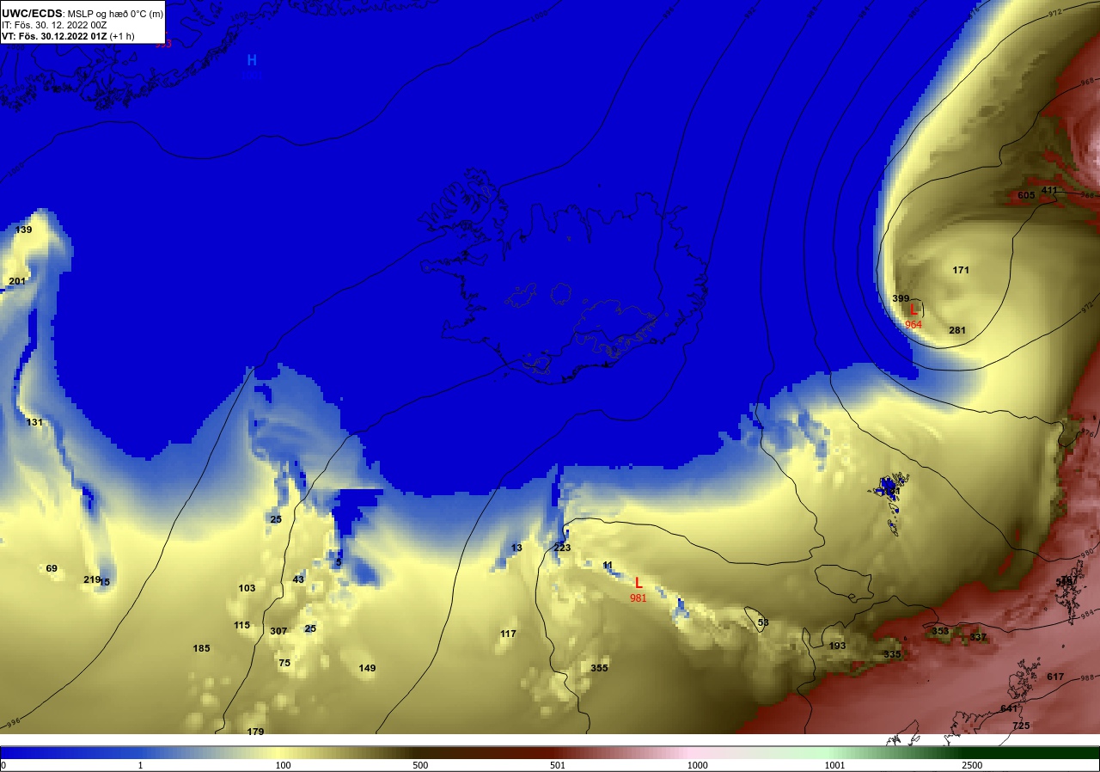This screenshot has width=1100, height=772.
Task: Click the 399 height value
Action: coord(901,299)
